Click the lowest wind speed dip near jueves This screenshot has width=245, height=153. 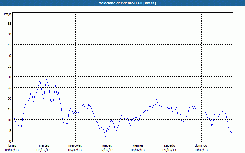(105, 136)
